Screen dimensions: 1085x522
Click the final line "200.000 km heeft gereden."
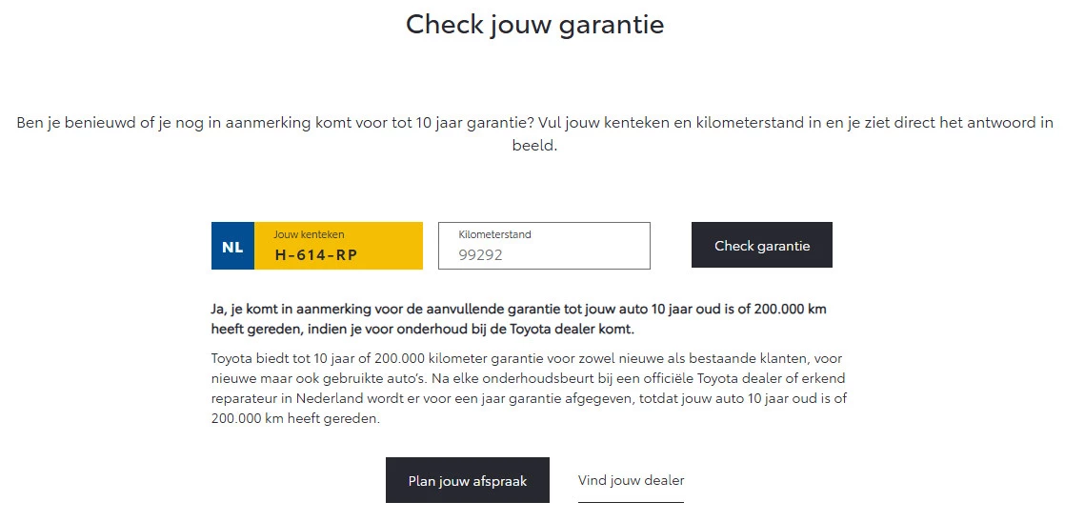[295, 418]
